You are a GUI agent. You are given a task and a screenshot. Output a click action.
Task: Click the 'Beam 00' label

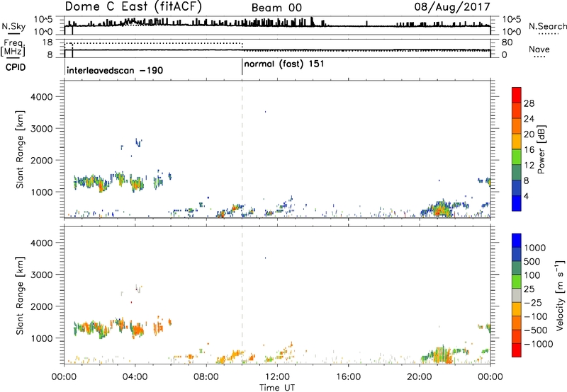(x=276, y=8)
